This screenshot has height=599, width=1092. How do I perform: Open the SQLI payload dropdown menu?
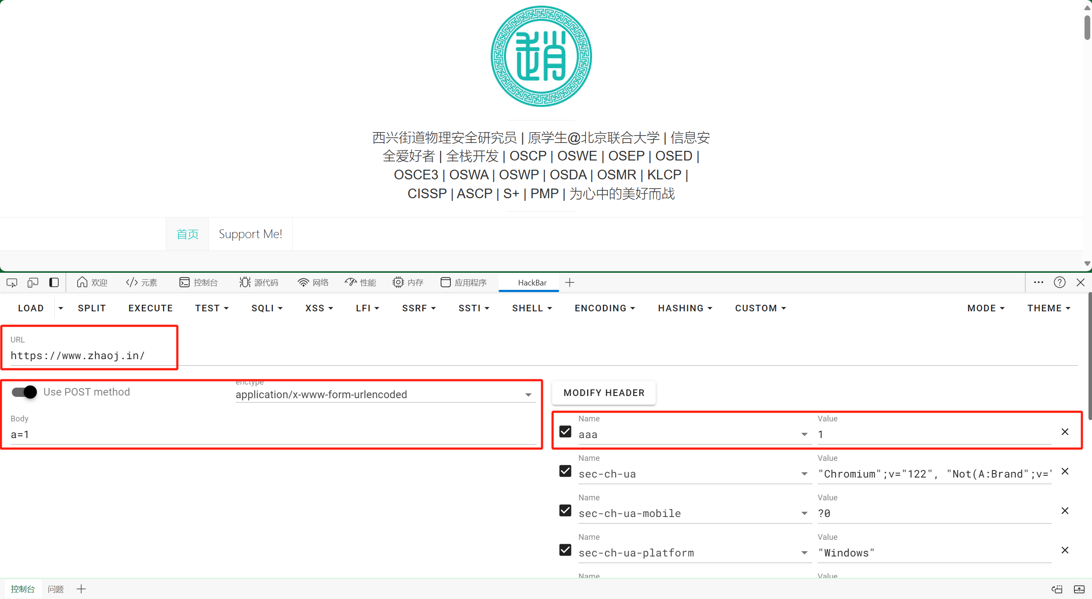(267, 308)
